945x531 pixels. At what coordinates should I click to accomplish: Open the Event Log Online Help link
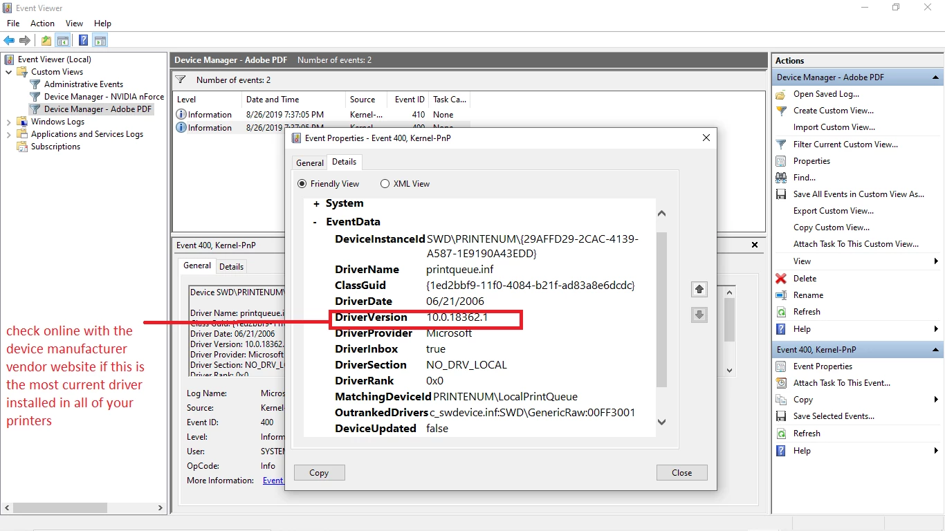coord(273,481)
